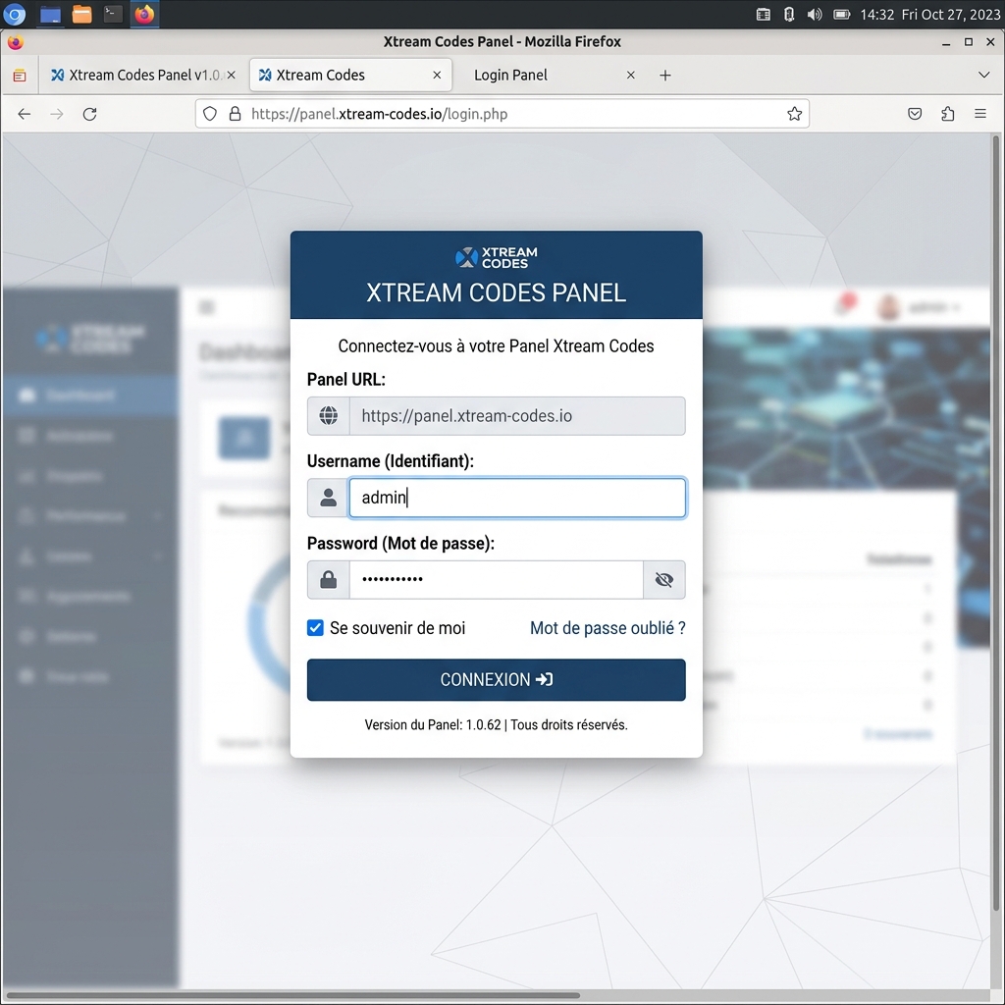Switch to Xtream Codes Panel v1.0 tab
Image resolution: width=1005 pixels, height=1005 pixels.
143,75
